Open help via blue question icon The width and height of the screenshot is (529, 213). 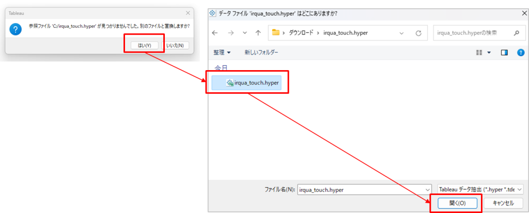[520, 53]
